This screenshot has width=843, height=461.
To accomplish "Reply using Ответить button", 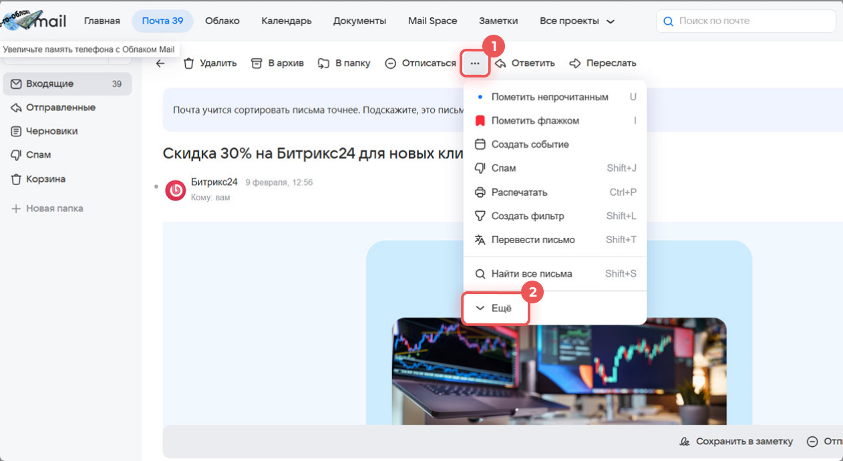I will (525, 63).
